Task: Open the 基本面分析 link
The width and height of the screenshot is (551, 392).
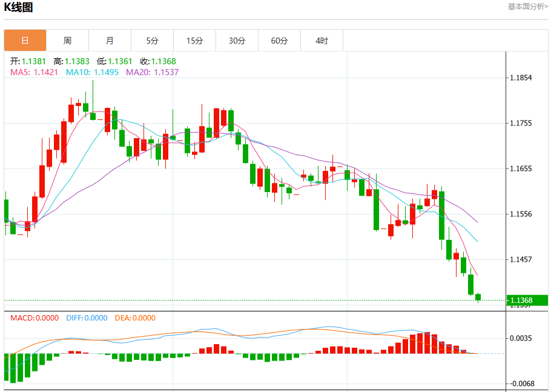Action: coord(528,6)
